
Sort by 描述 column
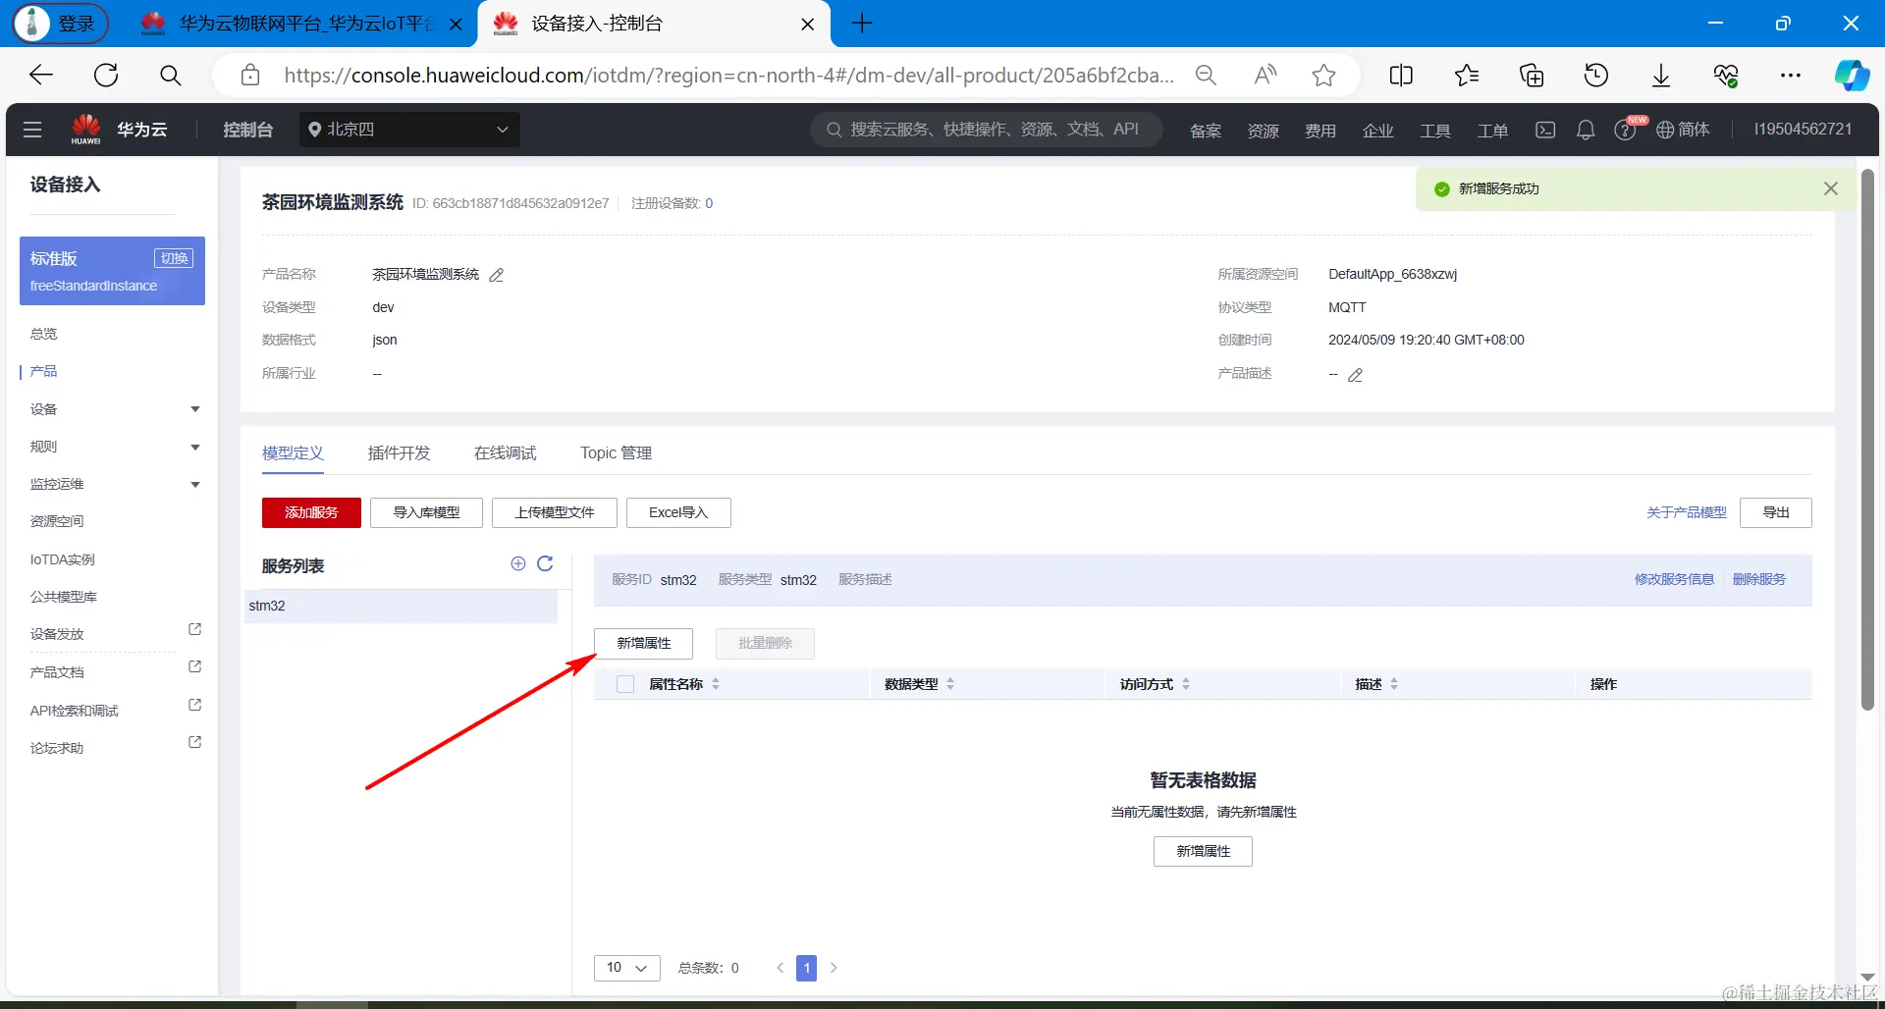tap(1394, 684)
